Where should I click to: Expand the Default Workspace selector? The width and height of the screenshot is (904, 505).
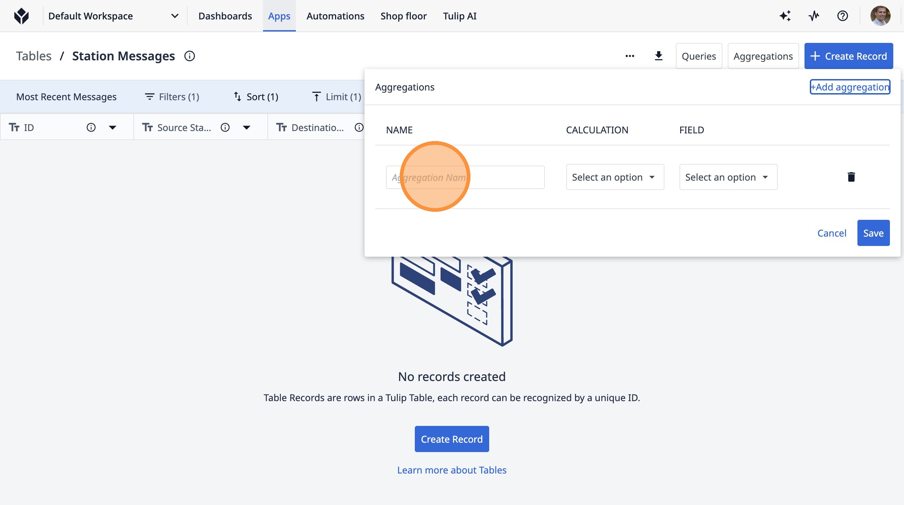coord(175,16)
